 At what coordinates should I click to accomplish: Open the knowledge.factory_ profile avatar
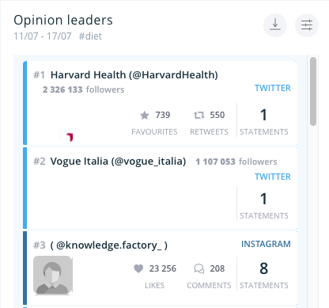(53, 275)
